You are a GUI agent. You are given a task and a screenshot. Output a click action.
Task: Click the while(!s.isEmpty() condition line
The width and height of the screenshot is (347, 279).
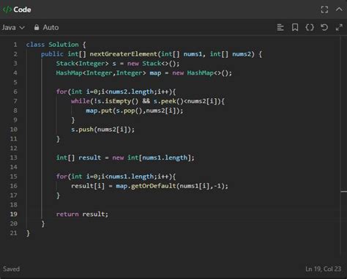[148, 101]
